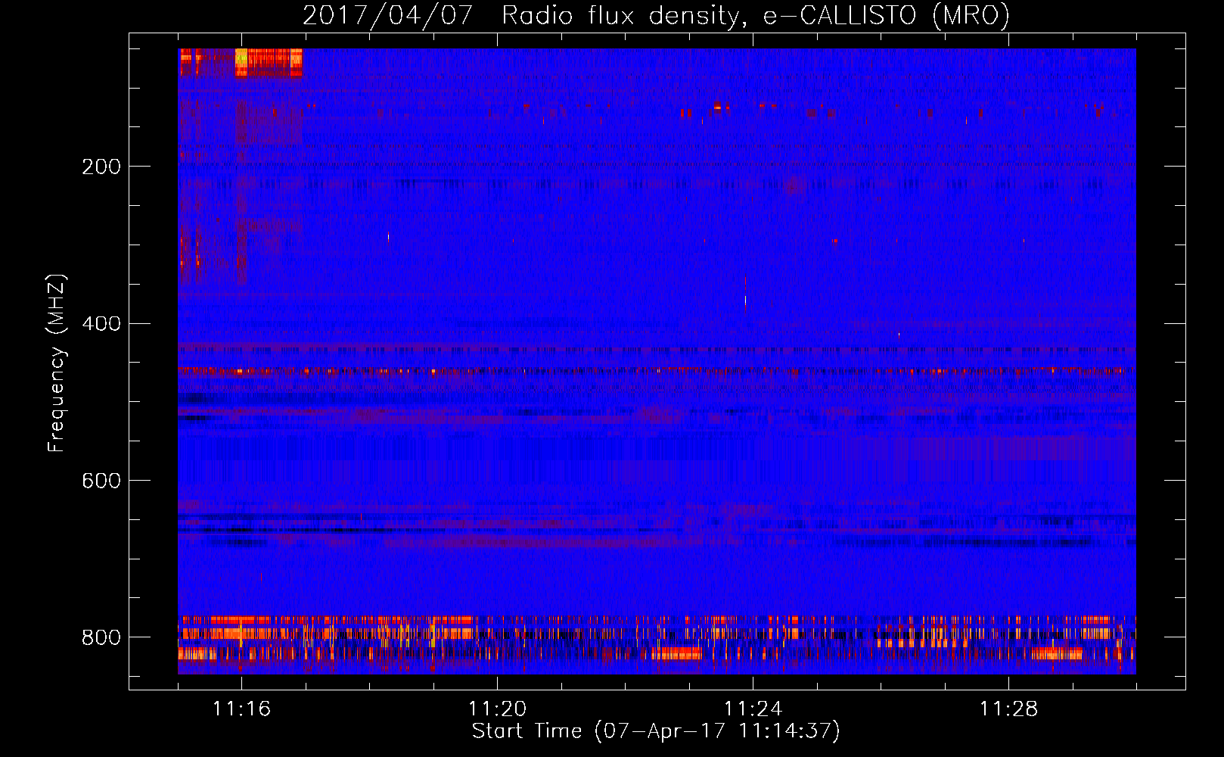The width and height of the screenshot is (1224, 757).
Task: Click the '800' frequency tick label
Action: (x=101, y=637)
